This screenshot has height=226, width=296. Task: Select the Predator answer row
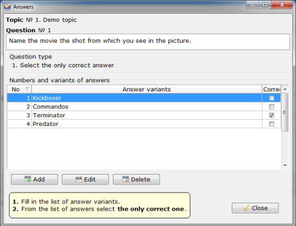[x=144, y=124]
